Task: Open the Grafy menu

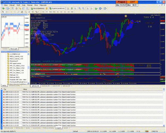Action: (x=24, y=5)
